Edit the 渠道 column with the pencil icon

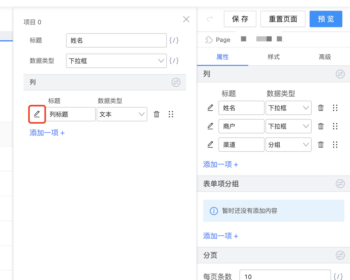pos(210,145)
